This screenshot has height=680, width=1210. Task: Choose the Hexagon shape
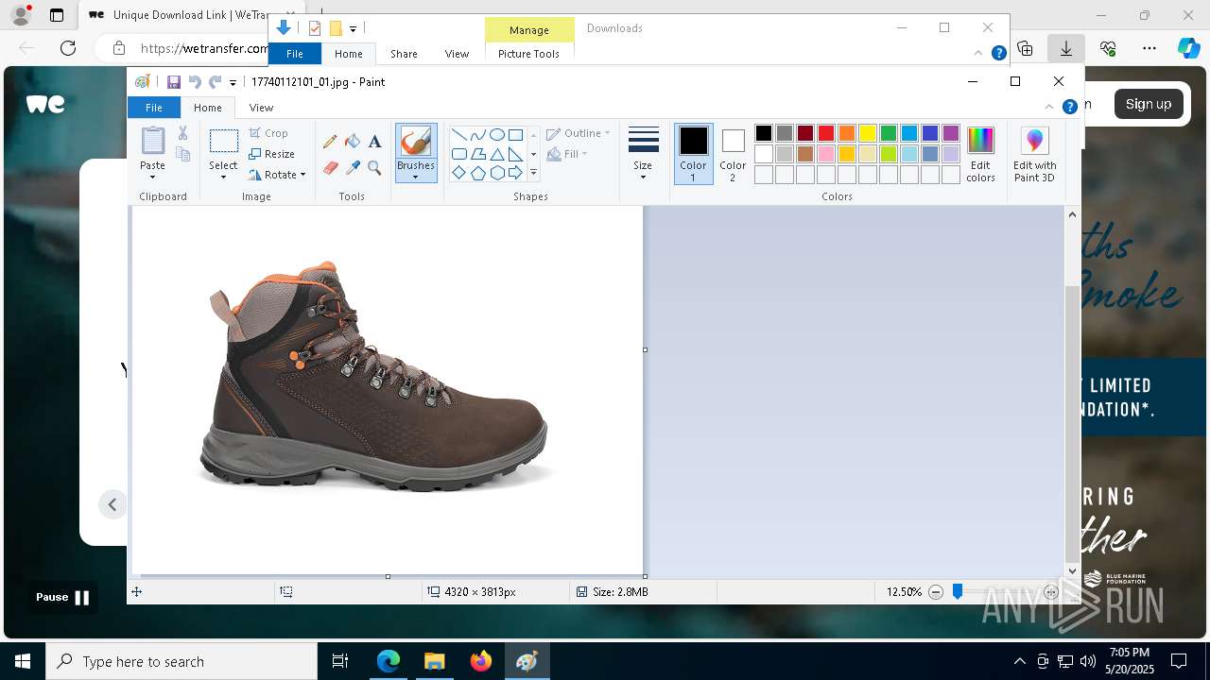point(496,173)
